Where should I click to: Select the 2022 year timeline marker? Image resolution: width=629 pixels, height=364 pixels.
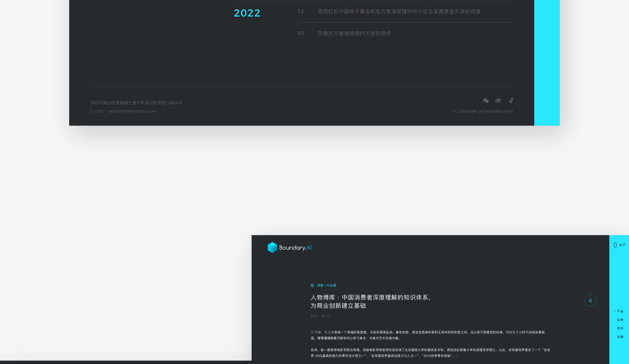pos(247,13)
